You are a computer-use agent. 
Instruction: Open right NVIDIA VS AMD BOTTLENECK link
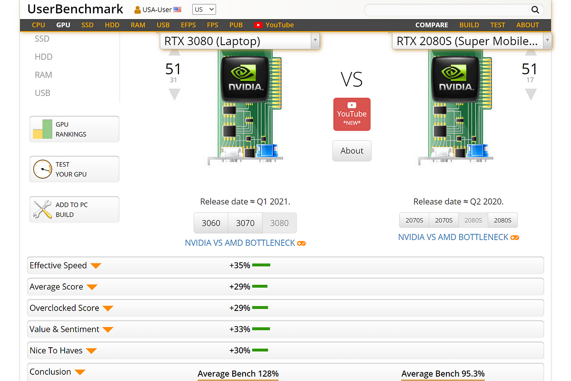[453, 237]
